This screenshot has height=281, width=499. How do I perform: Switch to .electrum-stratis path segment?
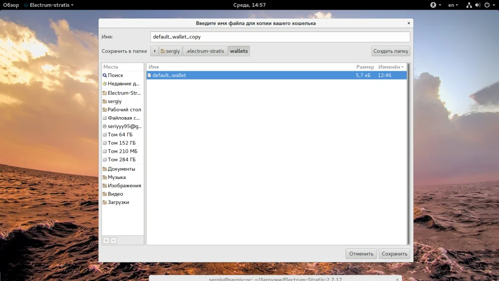(x=205, y=51)
